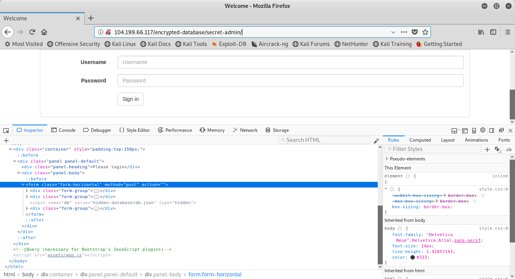Click the Firefox home button
The height and width of the screenshot is (279, 515).
pos(44,32)
